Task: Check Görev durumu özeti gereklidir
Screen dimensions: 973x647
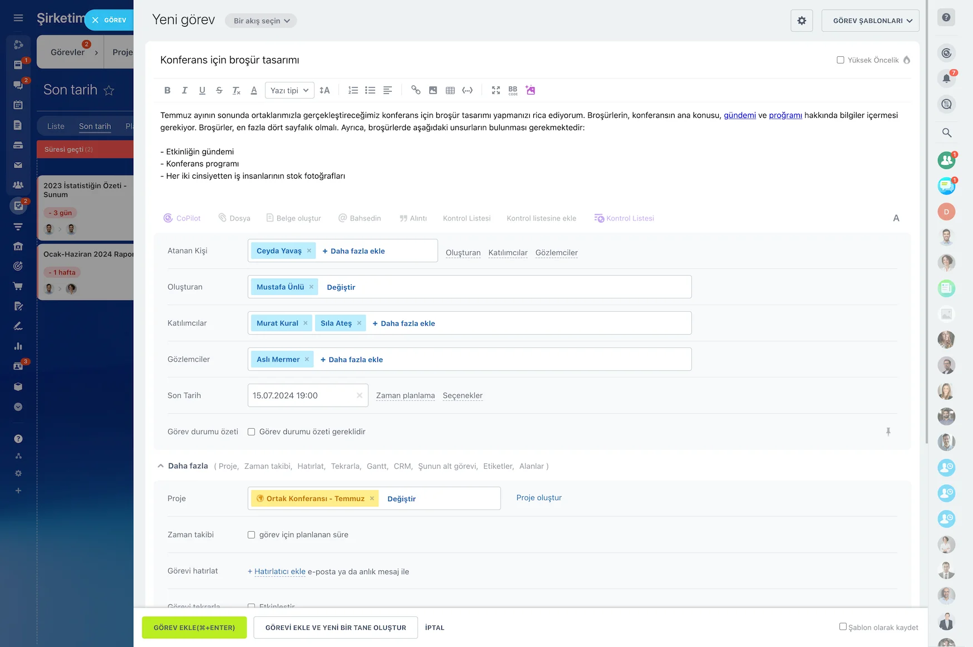Action: click(x=252, y=432)
